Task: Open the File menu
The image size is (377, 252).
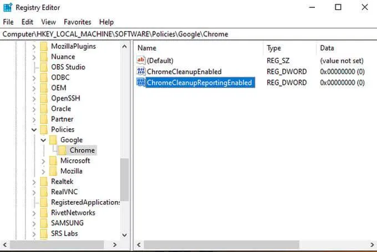Action: click(8, 22)
